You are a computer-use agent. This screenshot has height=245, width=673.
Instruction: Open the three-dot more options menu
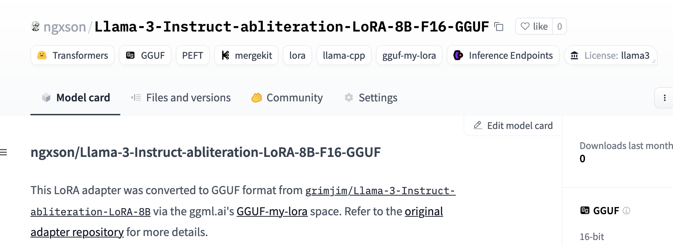click(664, 98)
